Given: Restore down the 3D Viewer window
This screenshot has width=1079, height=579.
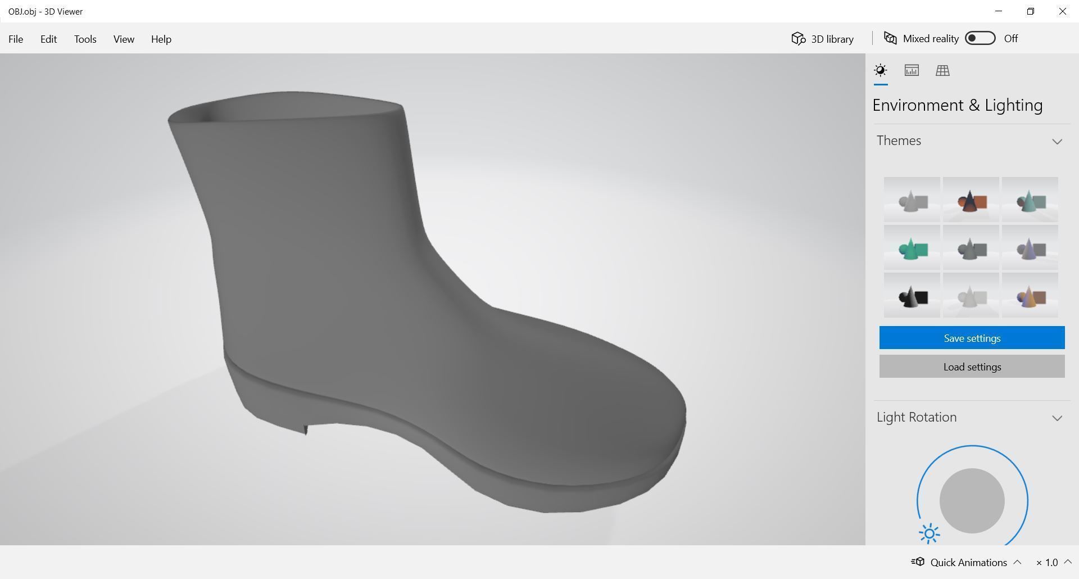Looking at the screenshot, I should coord(1031,11).
